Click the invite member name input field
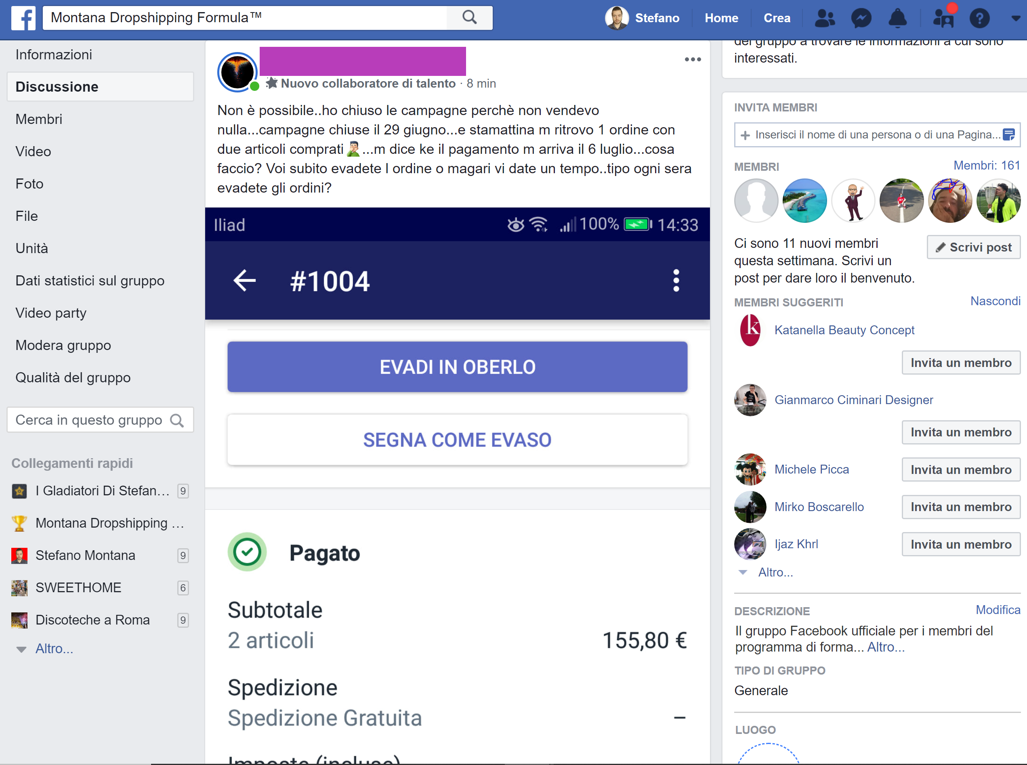Viewport: 1027px width, 765px height. click(x=871, y=135)
